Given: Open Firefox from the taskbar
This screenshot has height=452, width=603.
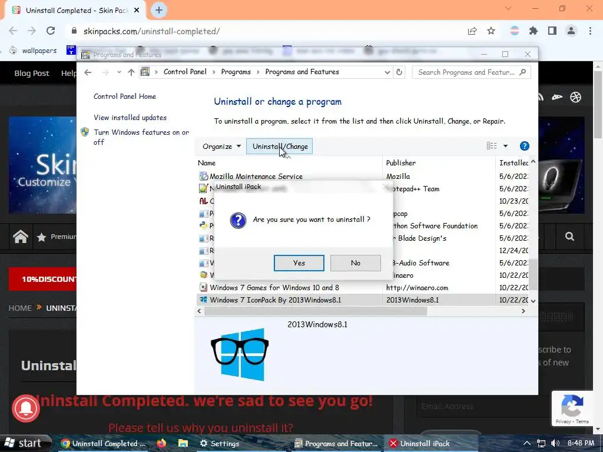Looking at the screenshot, I should 161,443.
